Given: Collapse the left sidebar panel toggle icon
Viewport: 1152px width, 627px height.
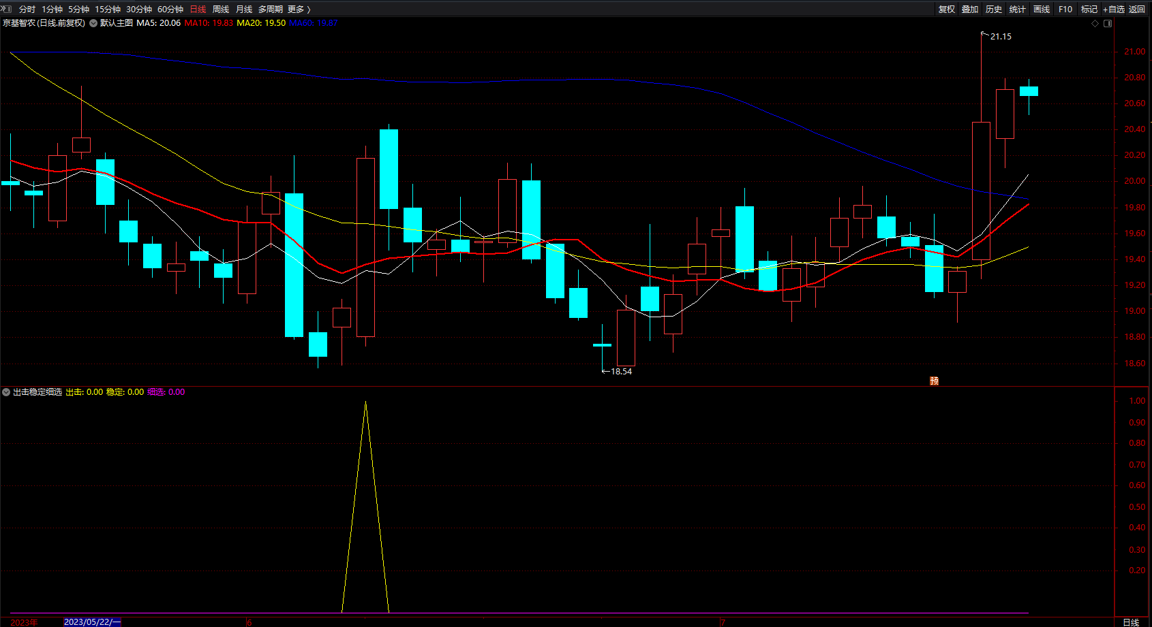Looking at the screenshot, I should click(6, 9).
